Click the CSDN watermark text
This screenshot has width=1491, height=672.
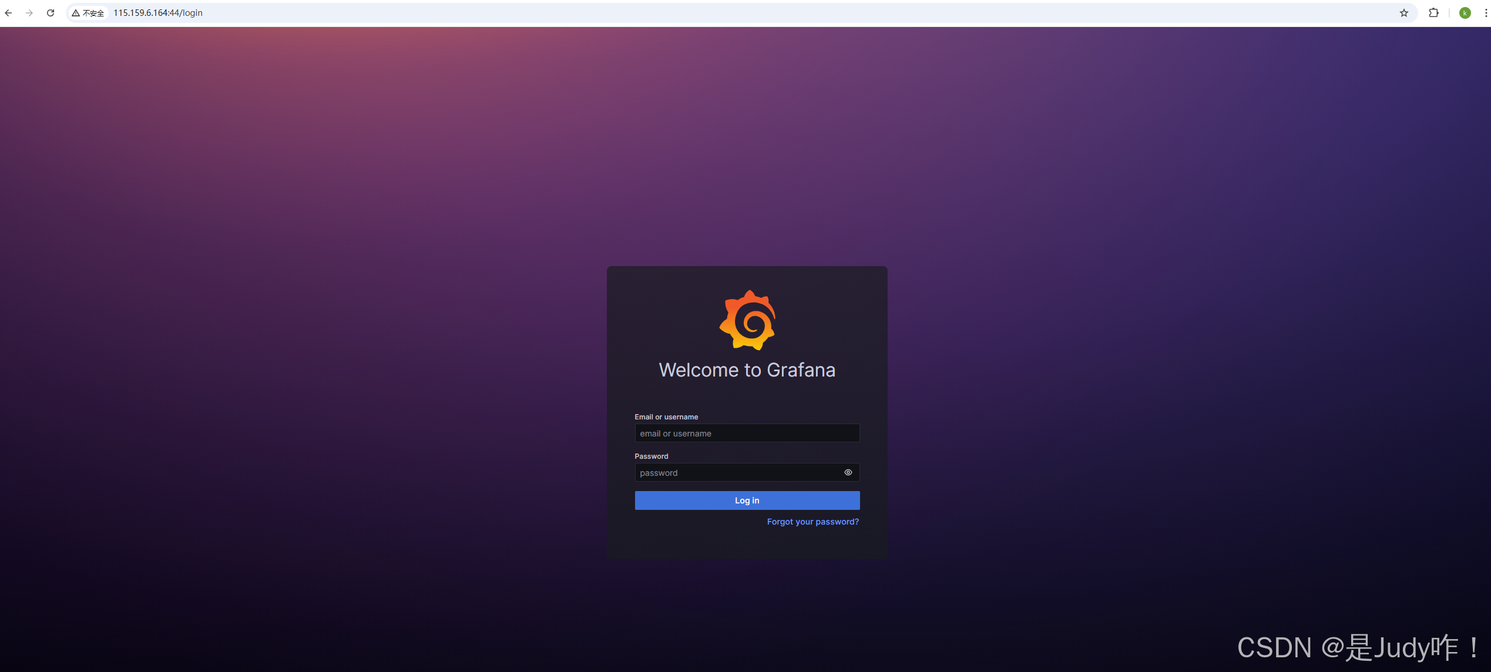[1357, 648]
